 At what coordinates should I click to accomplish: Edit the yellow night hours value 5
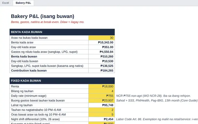click(101, 115)
